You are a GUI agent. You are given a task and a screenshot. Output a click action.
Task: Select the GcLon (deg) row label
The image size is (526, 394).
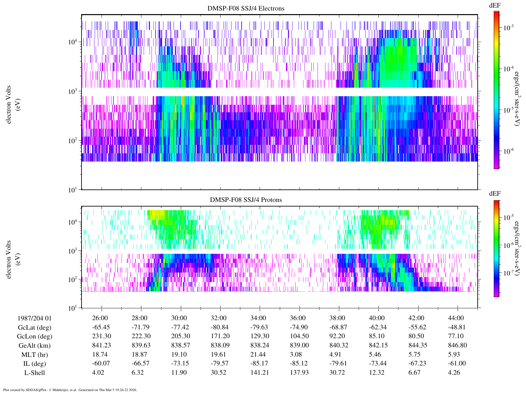click(35, 337)
